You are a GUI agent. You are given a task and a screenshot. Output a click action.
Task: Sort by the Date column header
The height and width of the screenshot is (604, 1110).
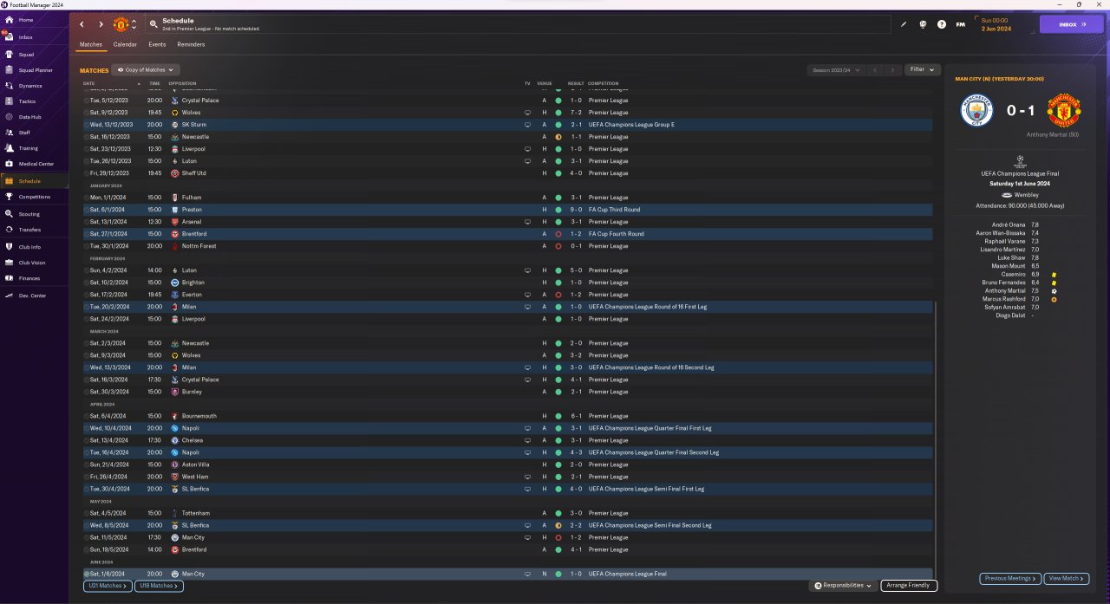point(89,83)
